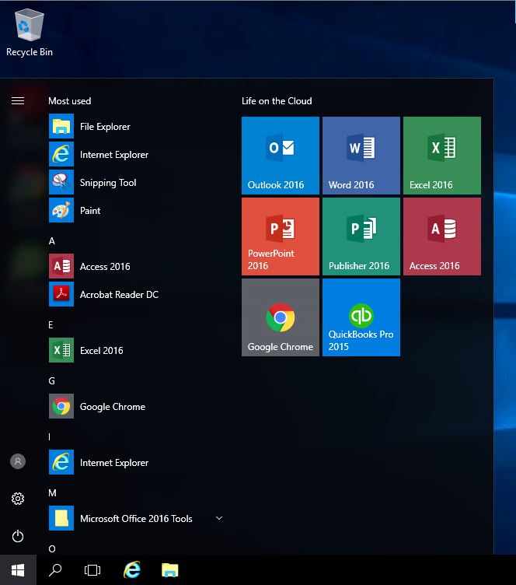
Task: Click the letter E section header
Action: click(x=51, y=325)
